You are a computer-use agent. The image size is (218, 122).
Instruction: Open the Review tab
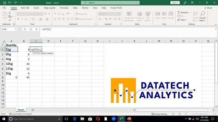click(x=85, y=8)
